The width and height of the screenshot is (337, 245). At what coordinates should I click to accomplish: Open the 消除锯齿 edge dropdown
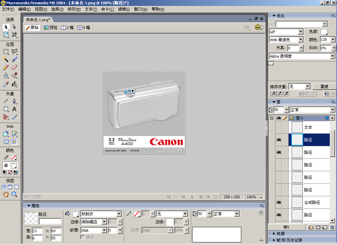[x=104, y=222]
